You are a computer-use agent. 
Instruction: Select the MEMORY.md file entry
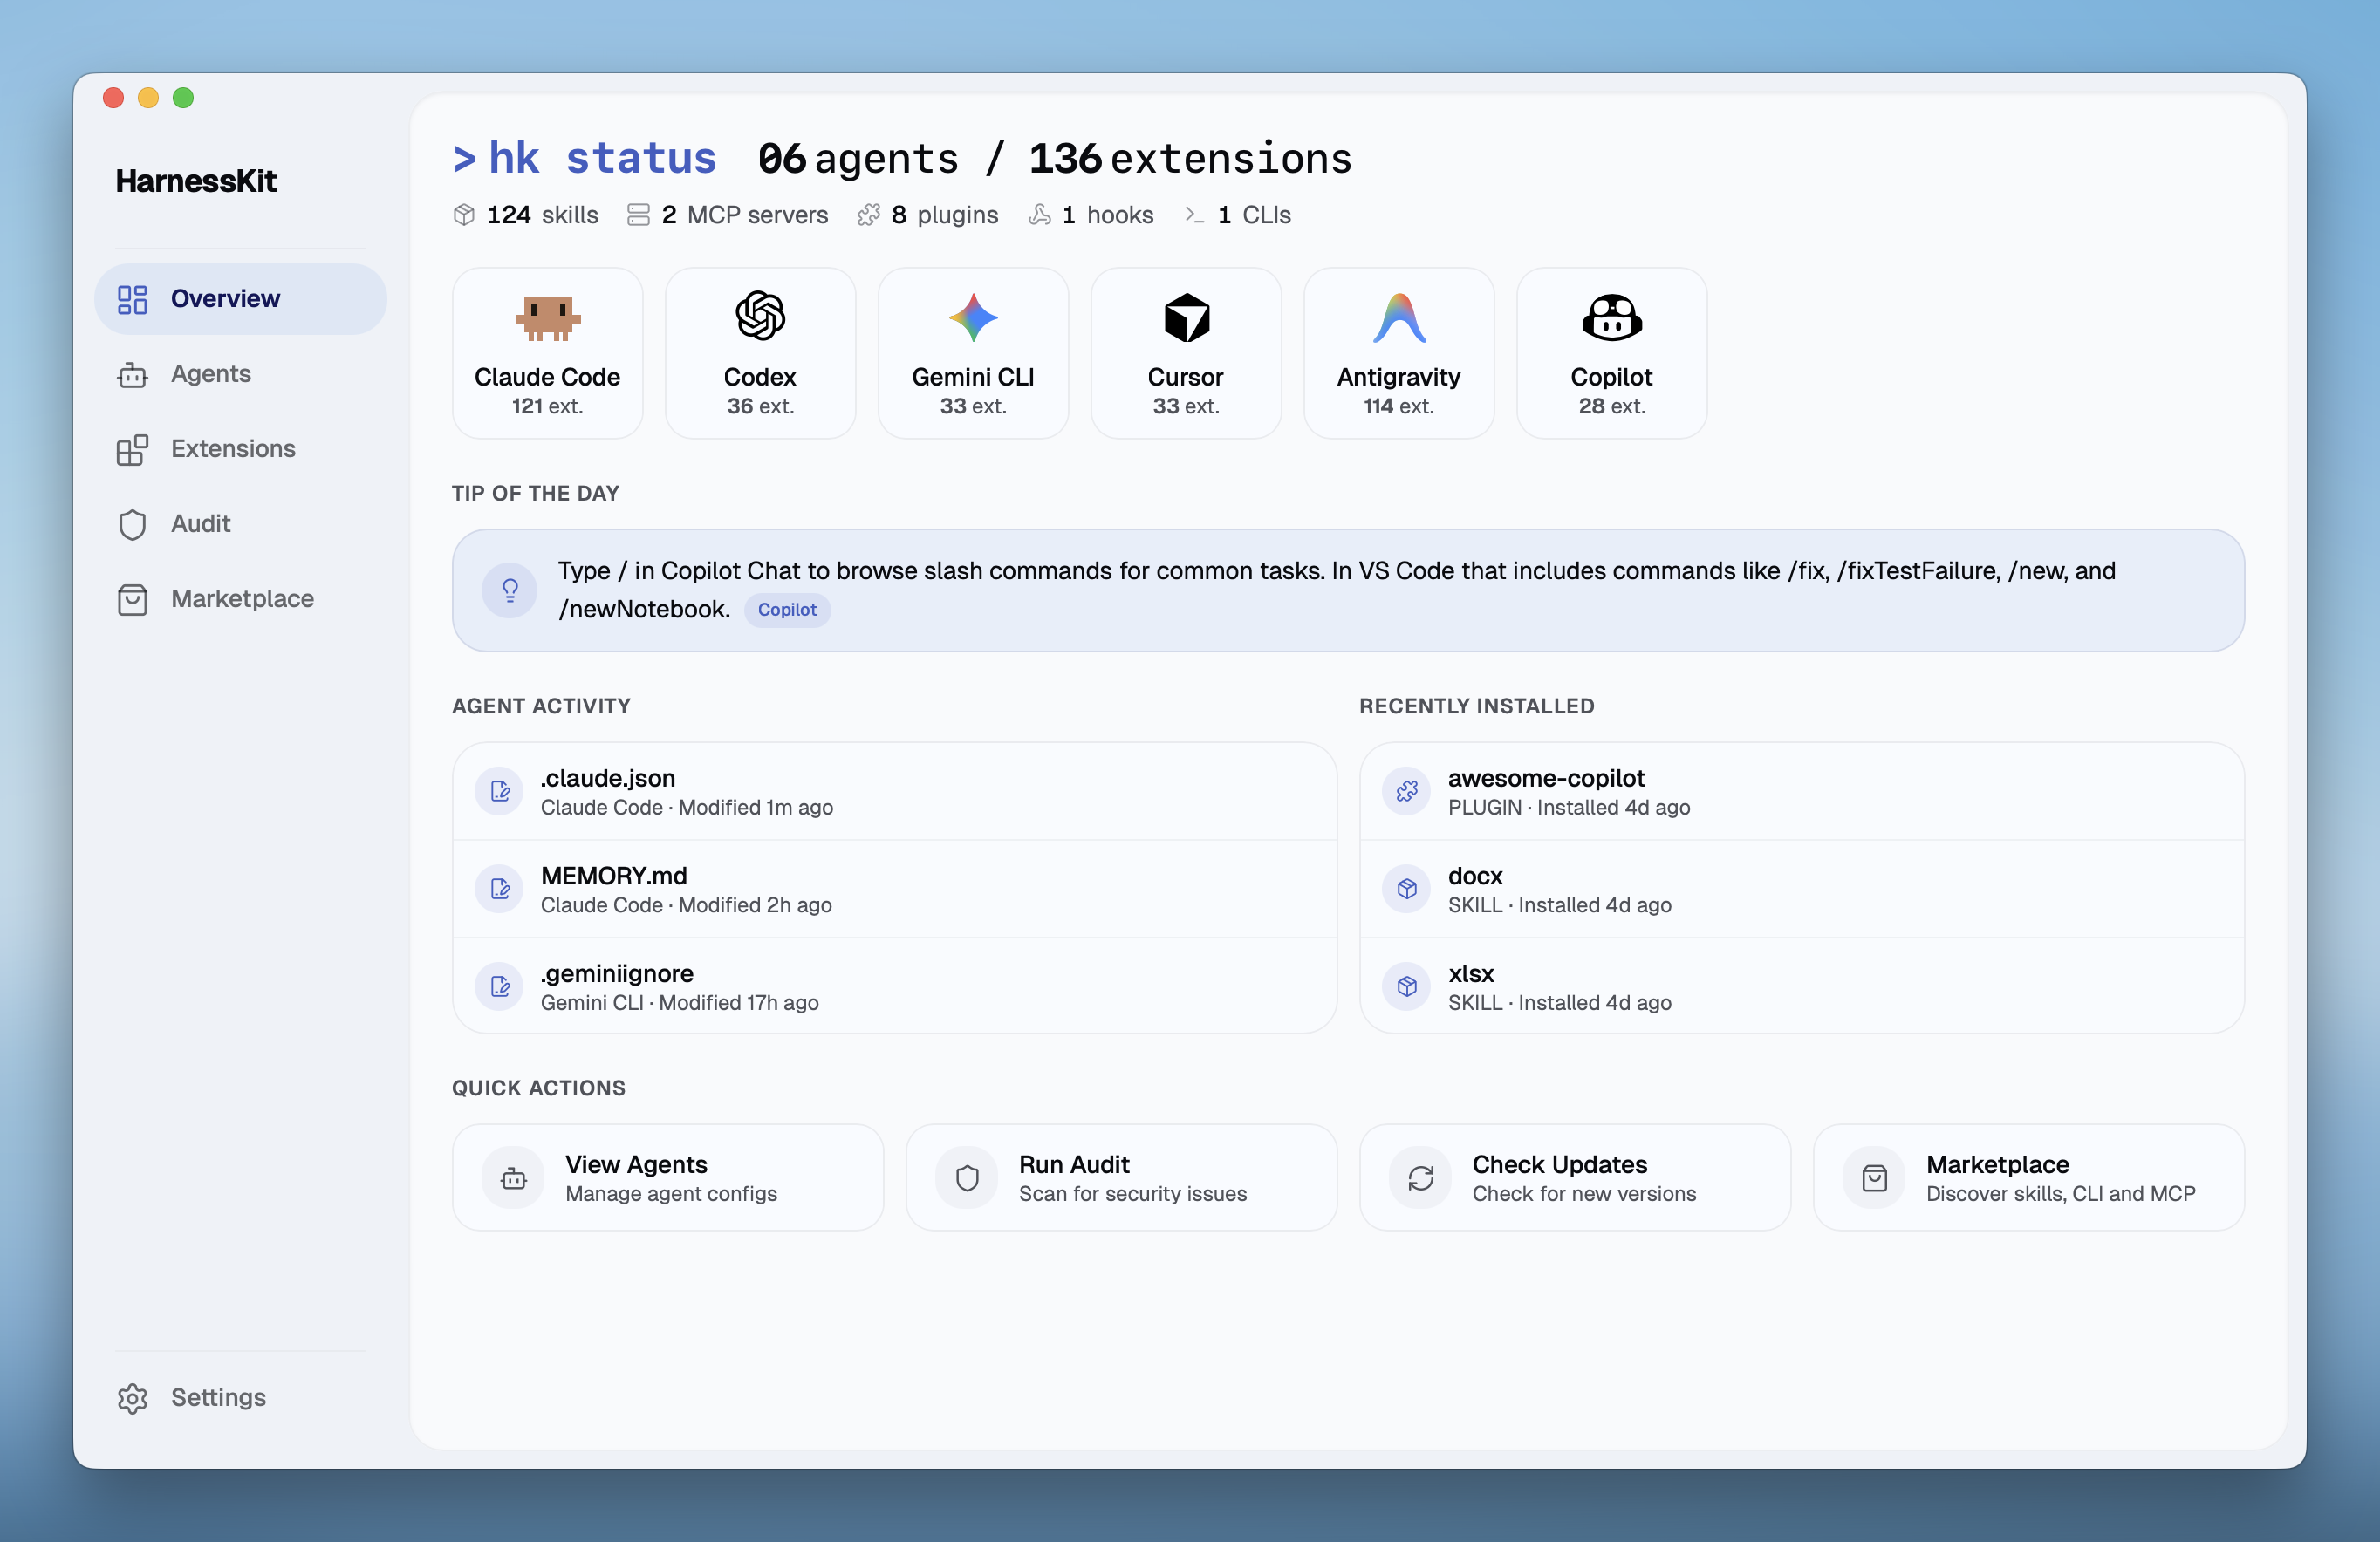[x=893, y=889]
